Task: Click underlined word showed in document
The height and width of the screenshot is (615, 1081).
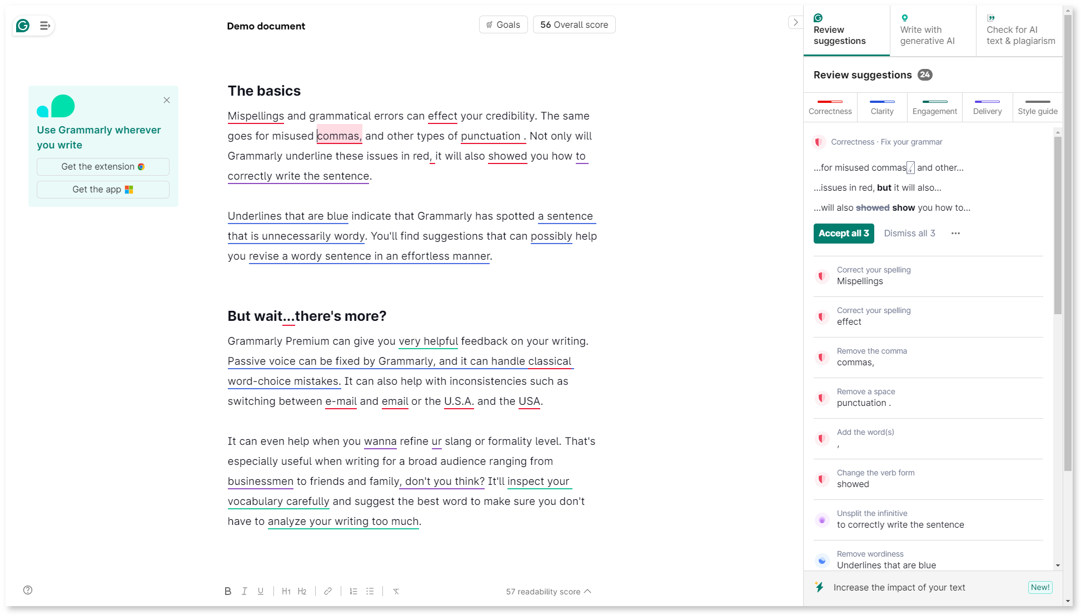Action: tap(507, 156)
